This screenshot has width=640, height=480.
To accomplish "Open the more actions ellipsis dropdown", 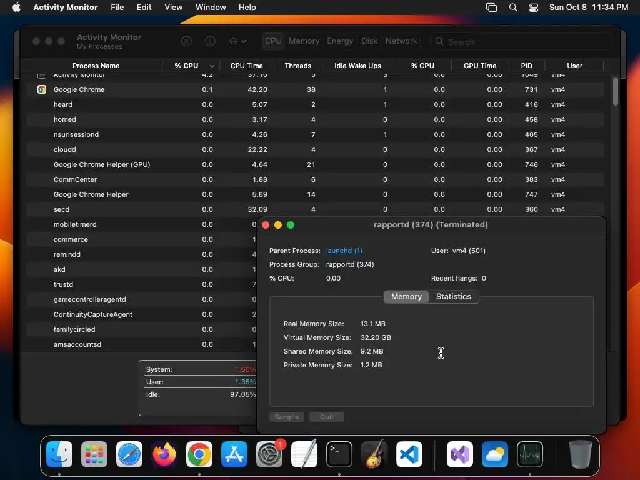I will (238, 41).
